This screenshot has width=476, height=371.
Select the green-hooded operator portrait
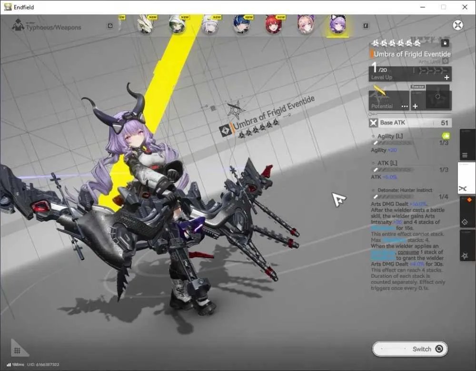177,25
